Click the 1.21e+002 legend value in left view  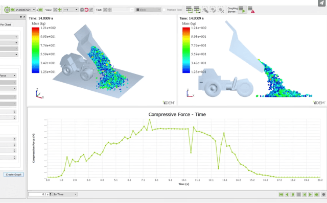(48, 28)
